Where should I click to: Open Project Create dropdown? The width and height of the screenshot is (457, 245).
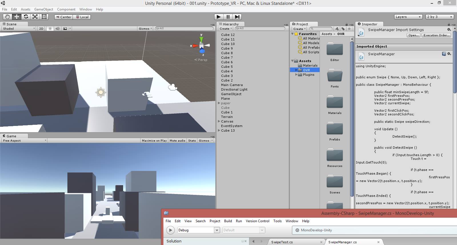299,29
